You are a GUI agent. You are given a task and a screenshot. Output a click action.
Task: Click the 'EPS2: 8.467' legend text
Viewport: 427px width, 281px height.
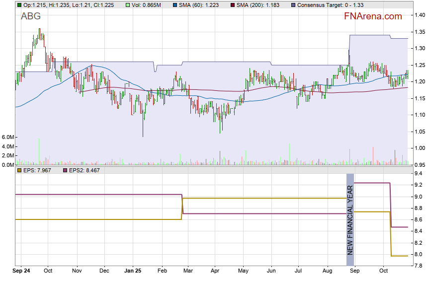point(85,171)
